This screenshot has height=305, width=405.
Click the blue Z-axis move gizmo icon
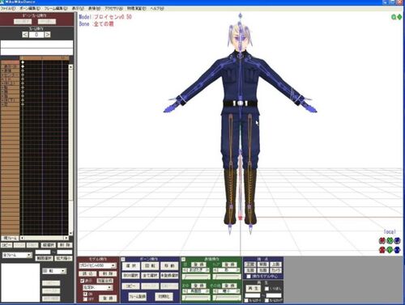pyautogui.click(x=397, y=250)
